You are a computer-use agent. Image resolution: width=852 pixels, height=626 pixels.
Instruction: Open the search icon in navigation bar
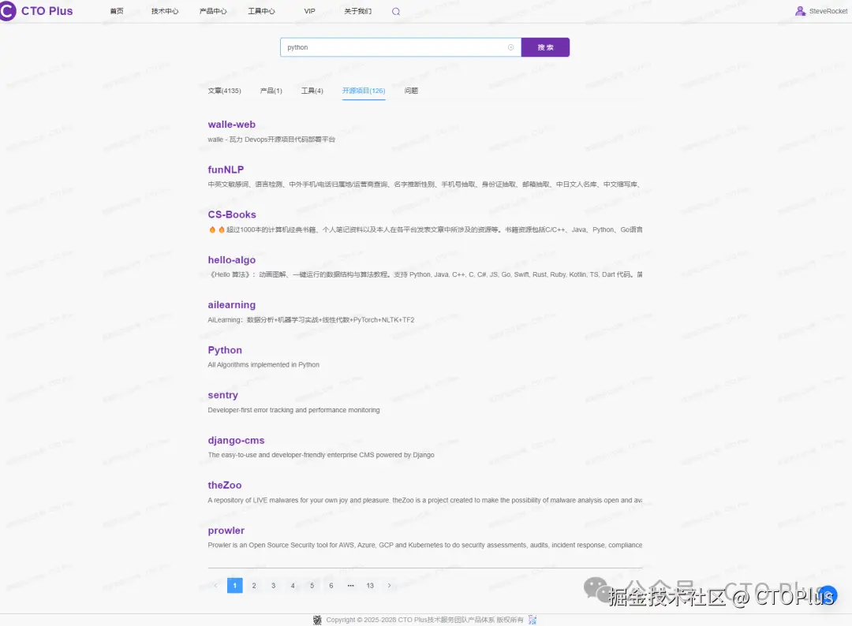click(x=395, y=11)
